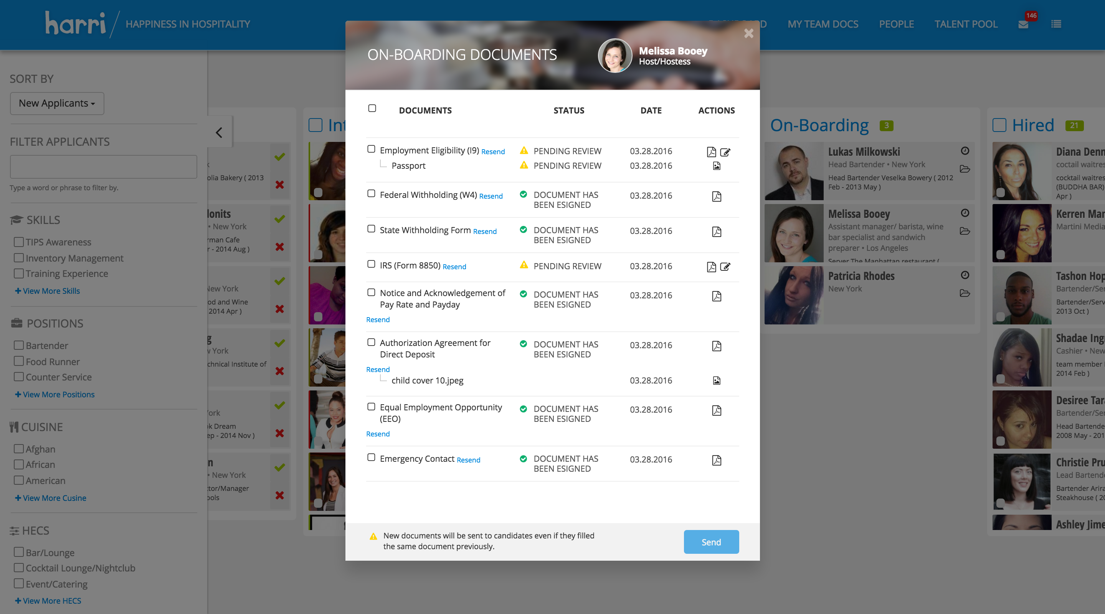Open PDF icon for Employment Eligibility (I9)
The height and width of the screenshot is (614, 1105).
point(711,152)
